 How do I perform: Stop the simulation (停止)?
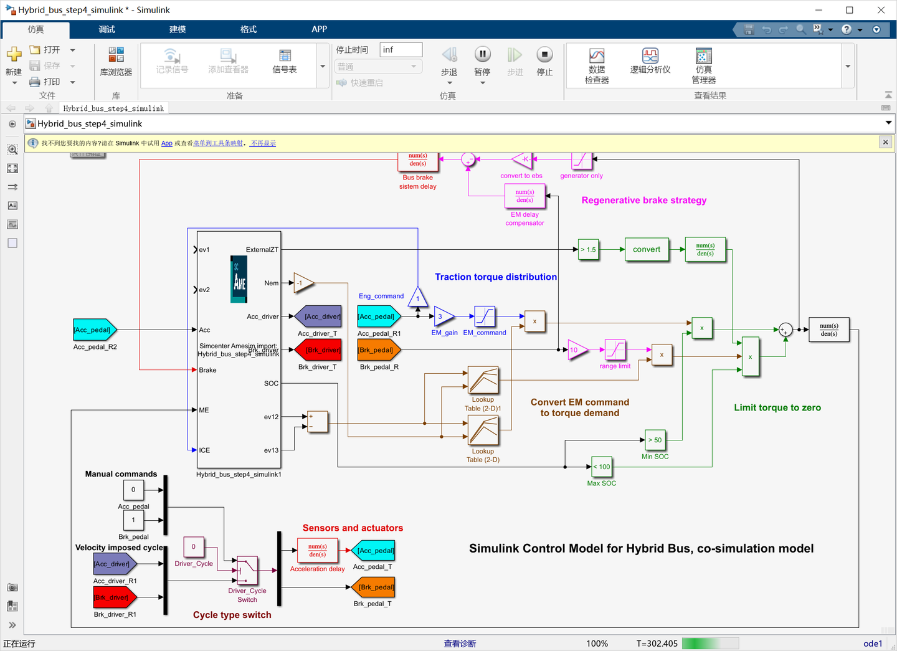(544, 62)
